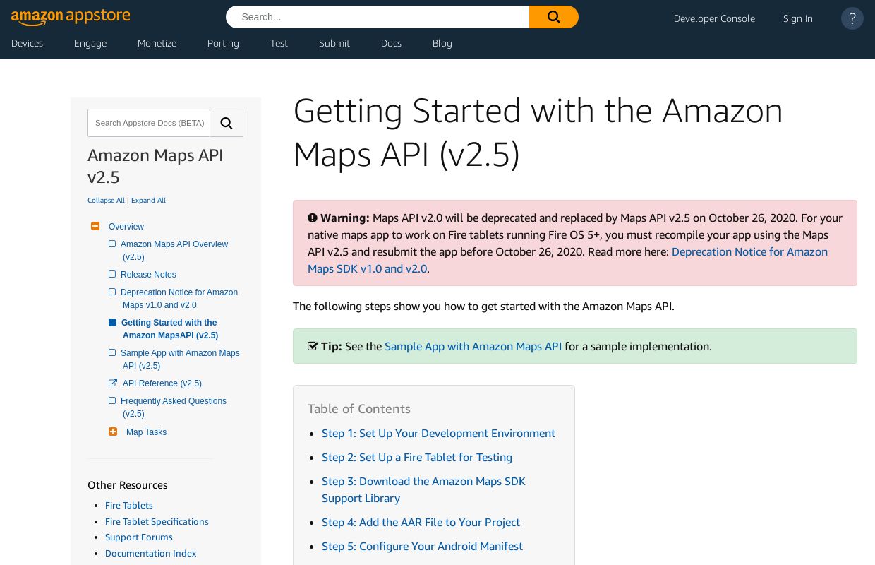Click the Amazon Appstore logo
Viewport: 875px width, 565px height.
(x=71, y=17)
